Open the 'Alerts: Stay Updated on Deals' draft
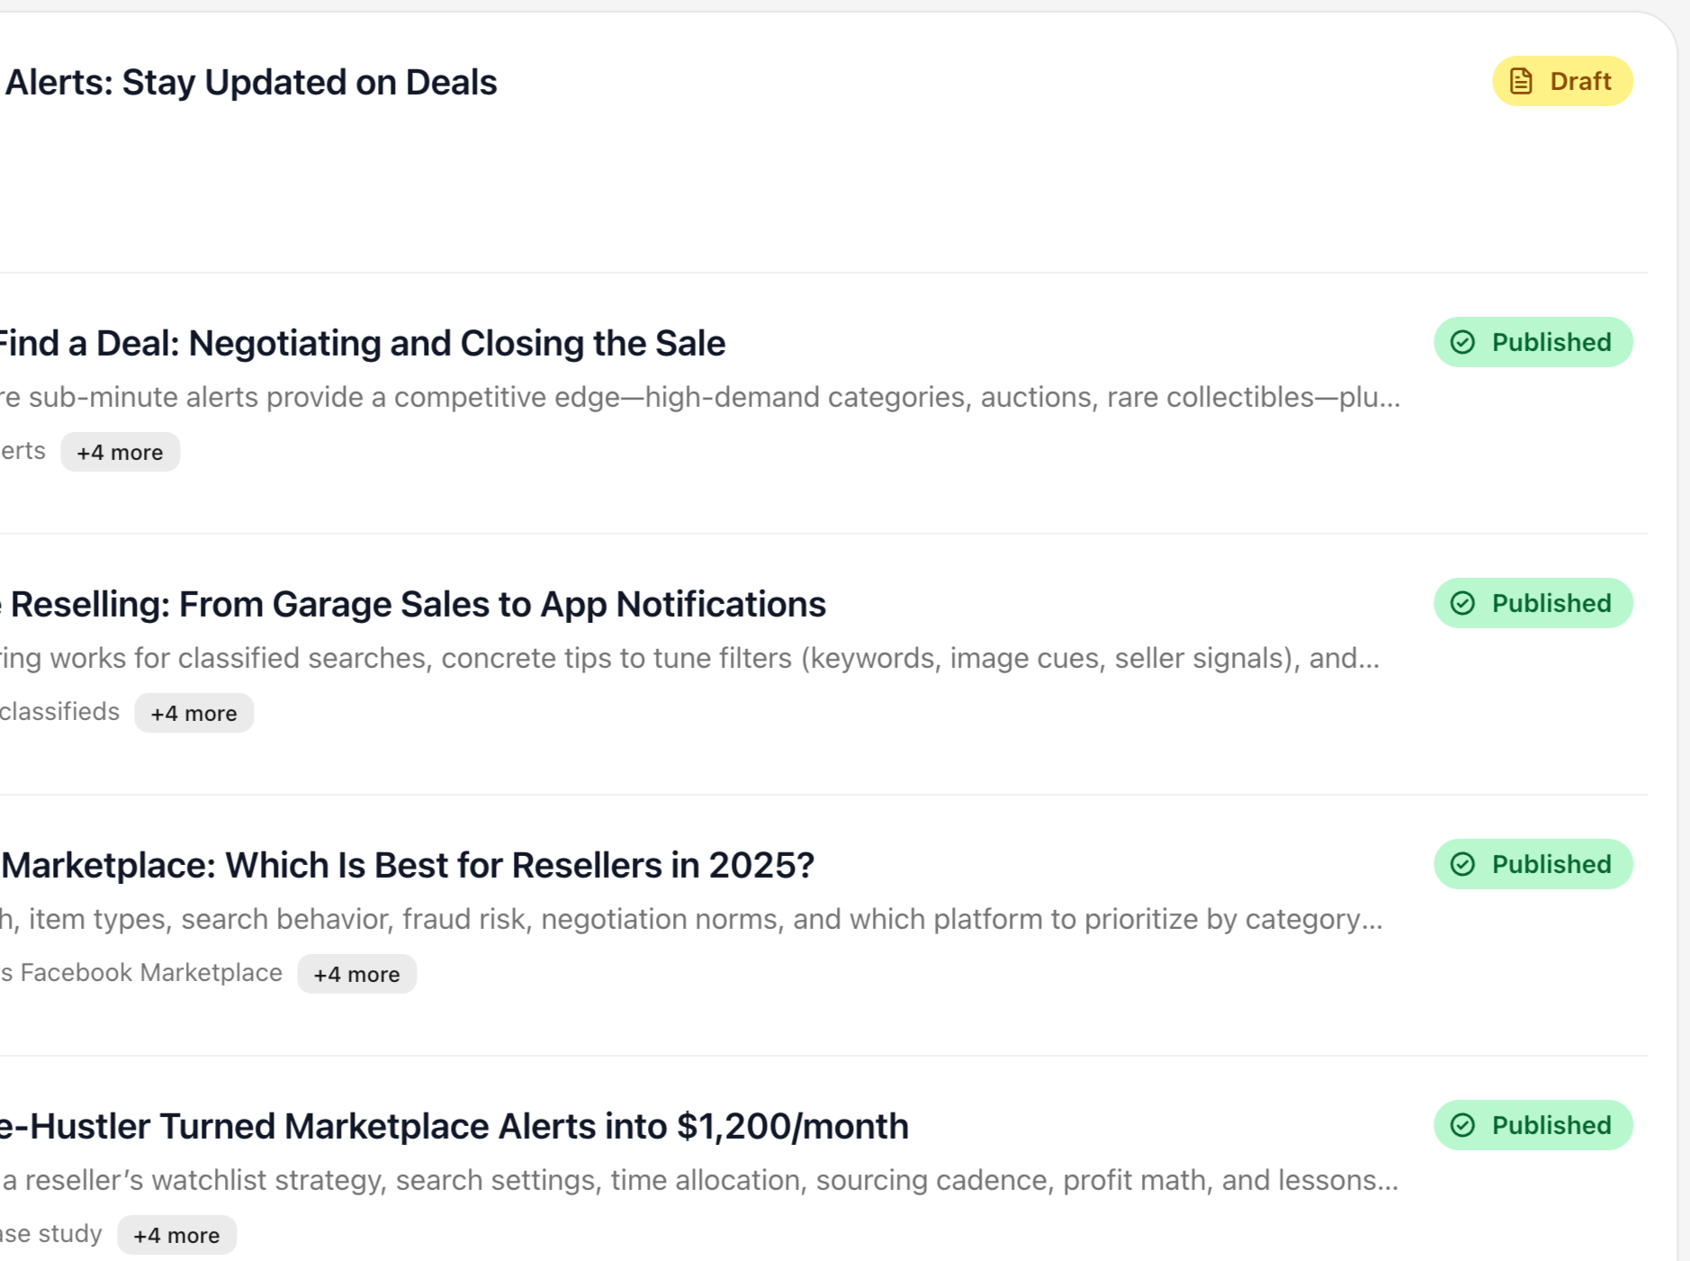 point(249,82)
